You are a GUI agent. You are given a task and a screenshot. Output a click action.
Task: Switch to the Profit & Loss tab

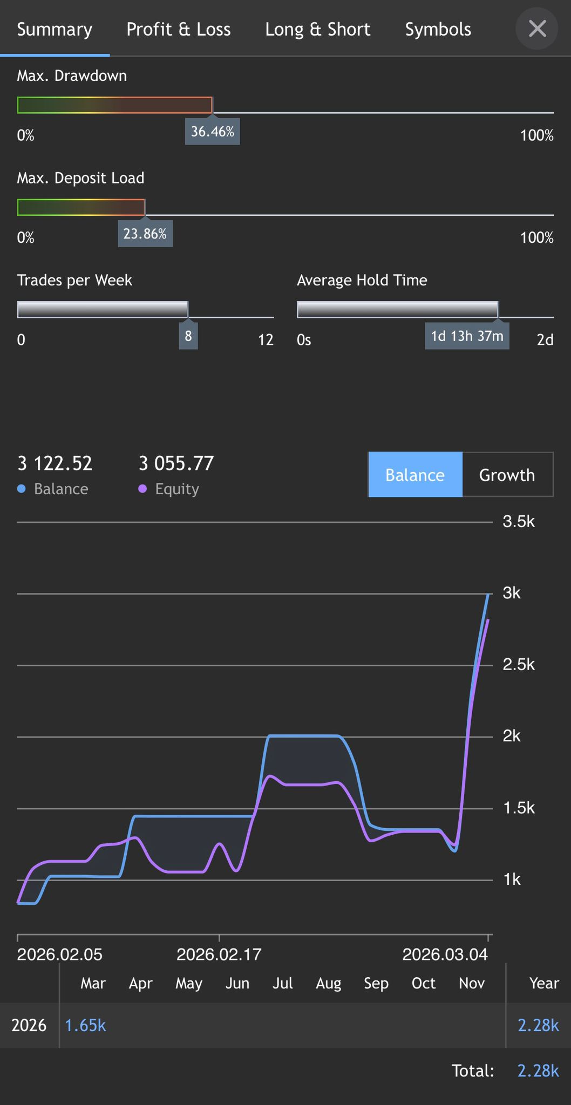tap(179, 29)
